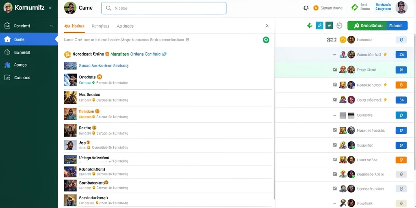
Task: Expand the first sidebar item's chevron
Action: click(52, 26)
